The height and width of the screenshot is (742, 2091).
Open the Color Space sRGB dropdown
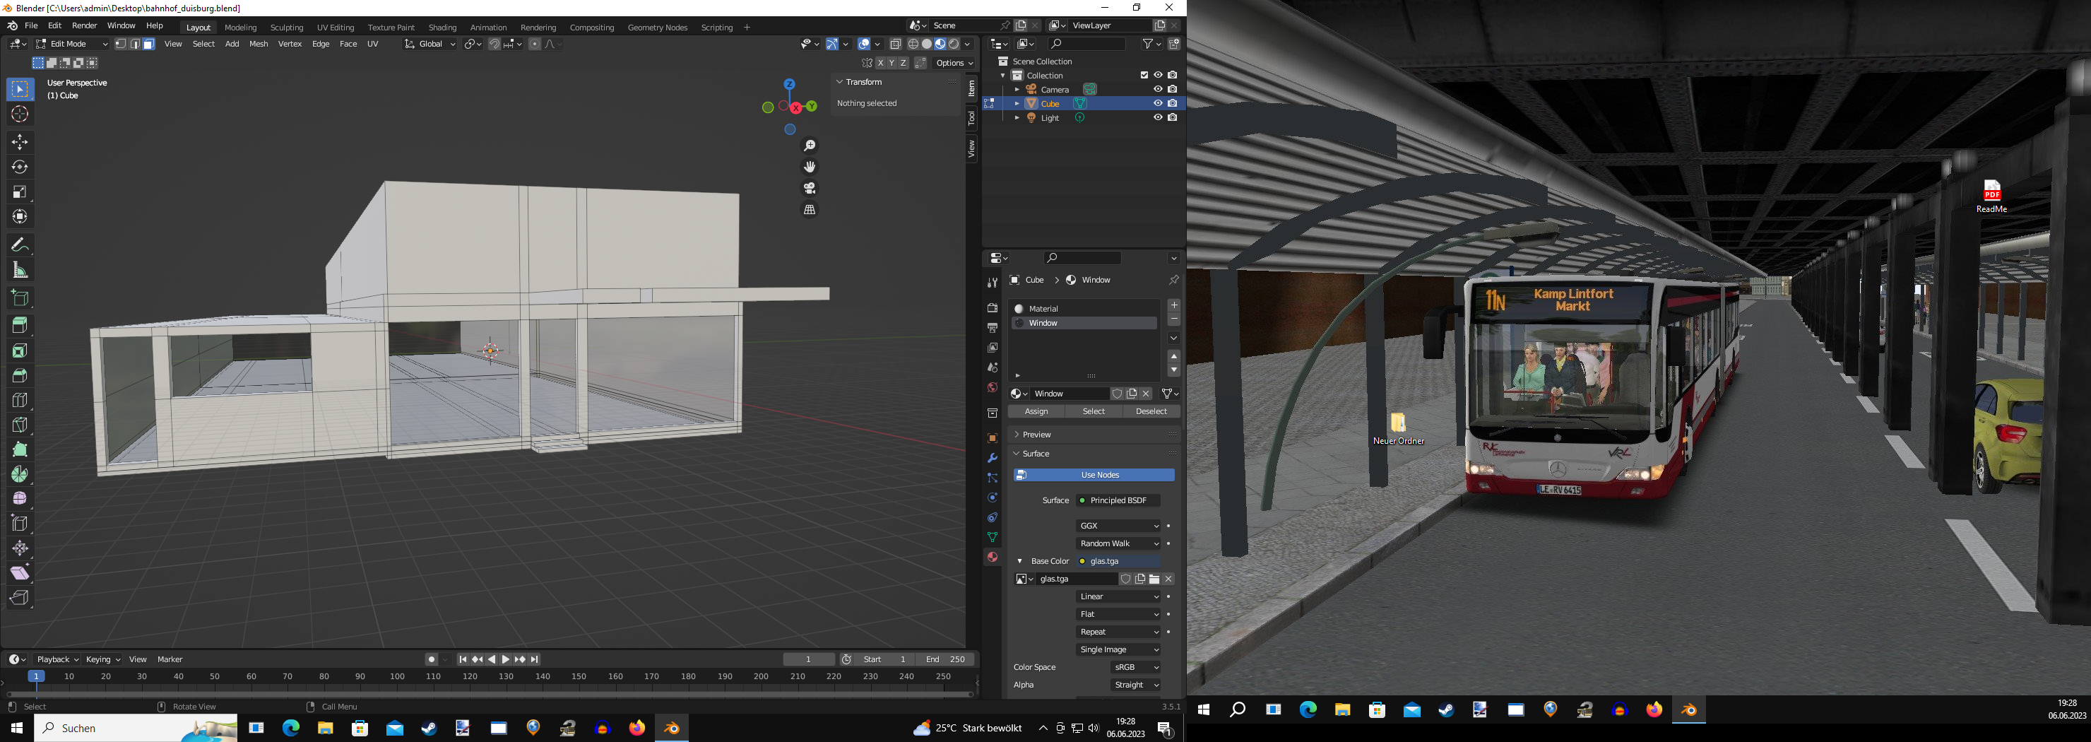coord(1135,667)
